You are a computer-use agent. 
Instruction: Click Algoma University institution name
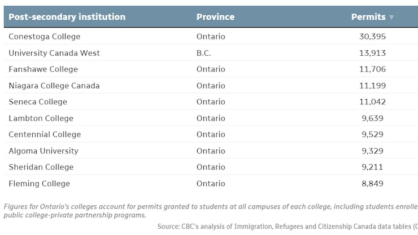[x=43, y=151]
